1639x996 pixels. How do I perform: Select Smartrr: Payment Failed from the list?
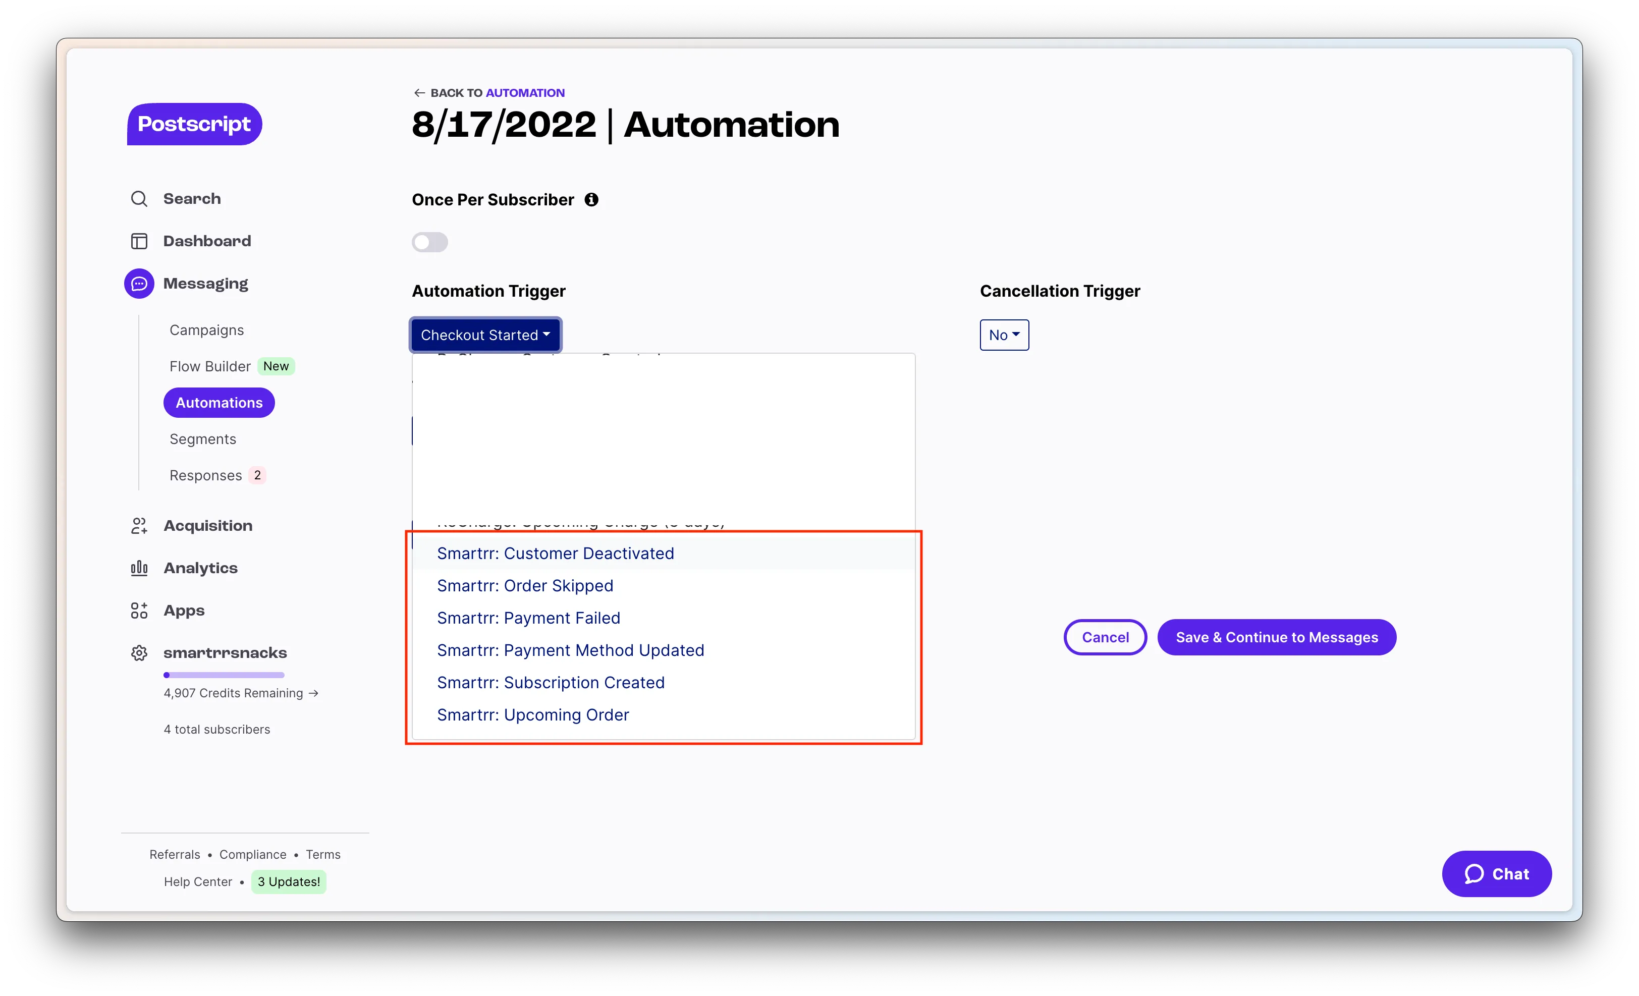coord(528,618)
